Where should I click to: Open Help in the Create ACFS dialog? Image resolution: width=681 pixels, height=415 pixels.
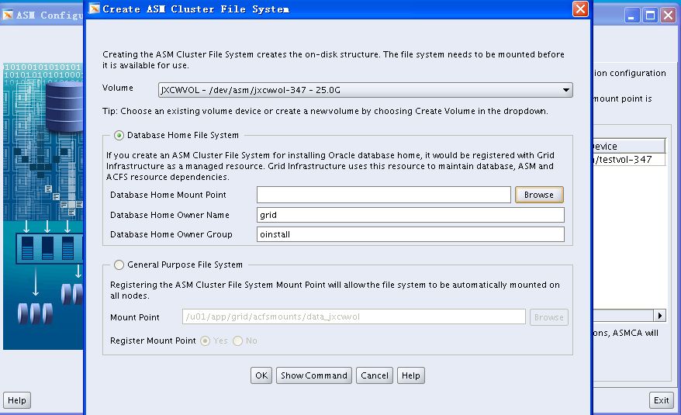click(x=411, y=375)
